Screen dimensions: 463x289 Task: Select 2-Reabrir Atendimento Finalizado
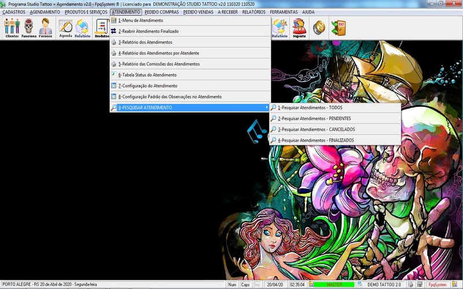click(190, 31)
